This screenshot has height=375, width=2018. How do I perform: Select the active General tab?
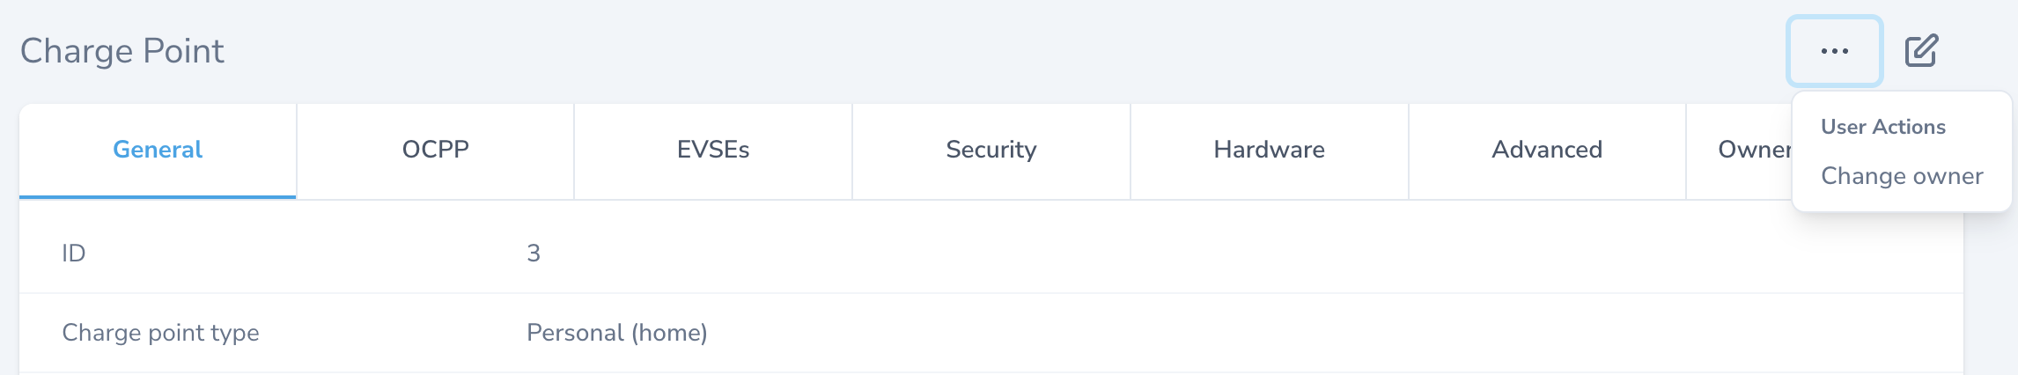158,151
